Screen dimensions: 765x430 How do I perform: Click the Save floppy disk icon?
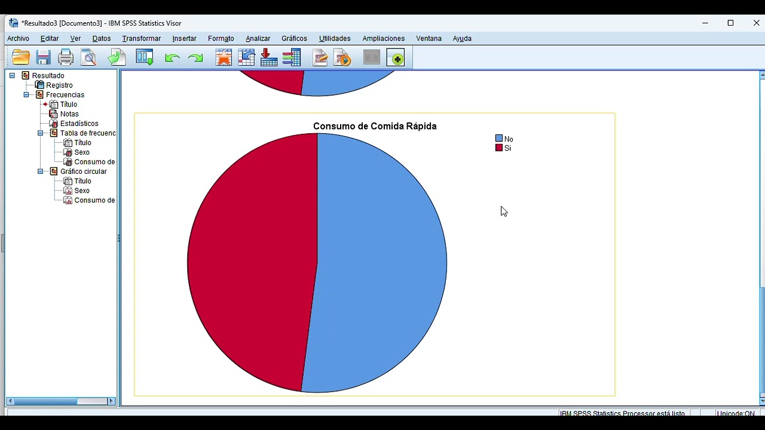point(43,57)
